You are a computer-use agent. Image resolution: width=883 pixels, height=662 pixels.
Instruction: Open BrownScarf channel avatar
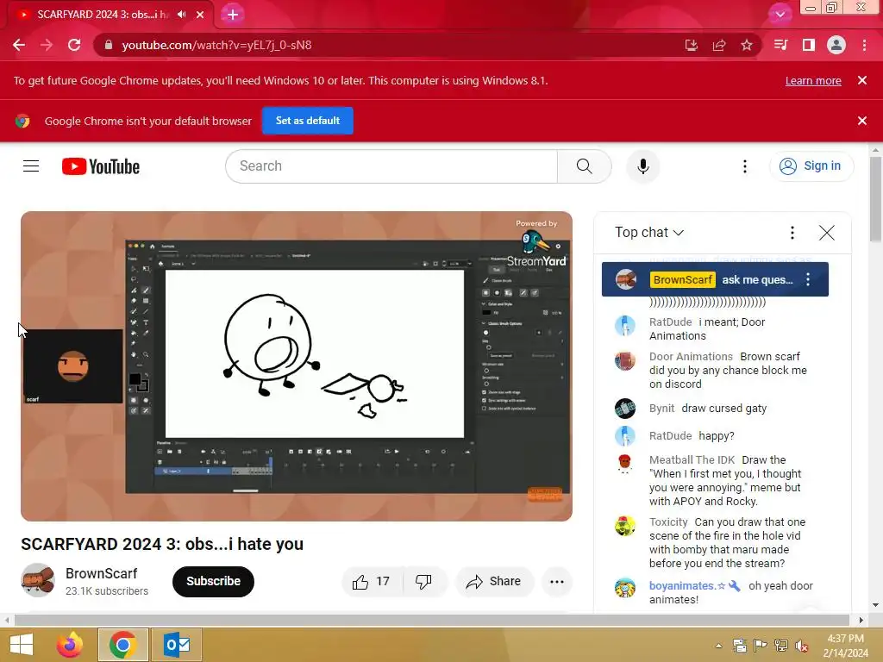[38, 580]
